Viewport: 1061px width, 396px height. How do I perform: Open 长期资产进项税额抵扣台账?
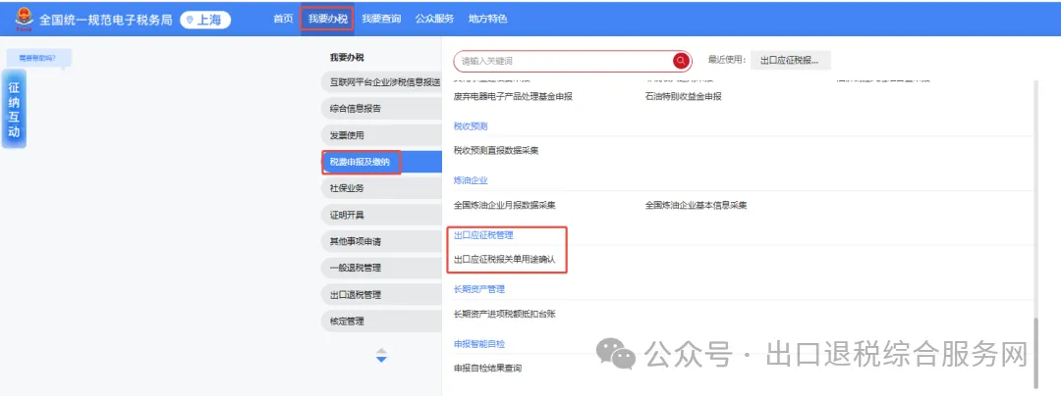[505, 314]
